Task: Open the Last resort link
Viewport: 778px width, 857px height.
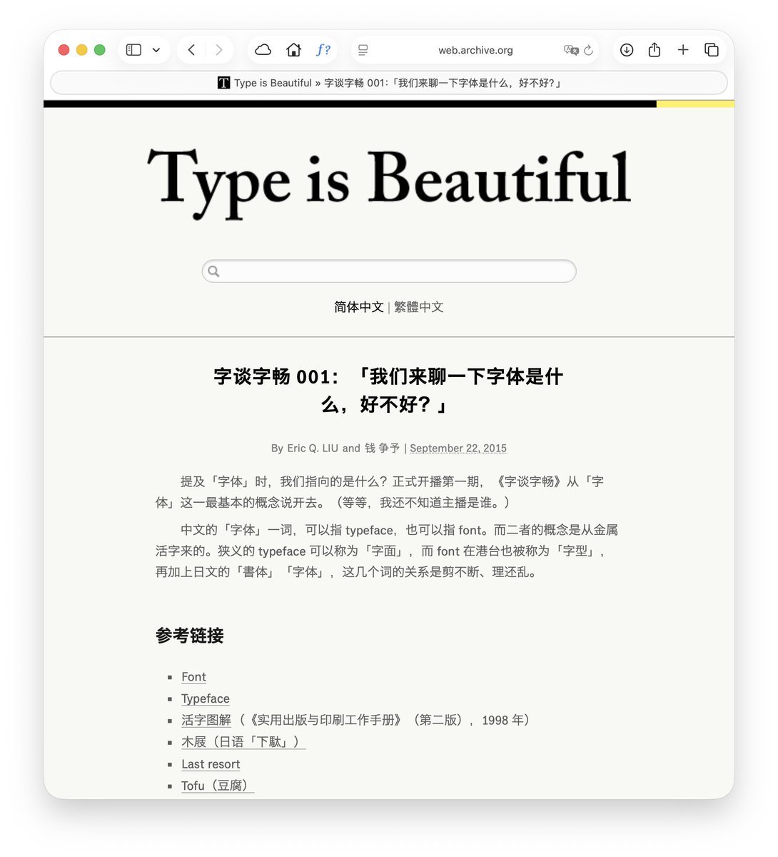Action: tap(211, 764)
